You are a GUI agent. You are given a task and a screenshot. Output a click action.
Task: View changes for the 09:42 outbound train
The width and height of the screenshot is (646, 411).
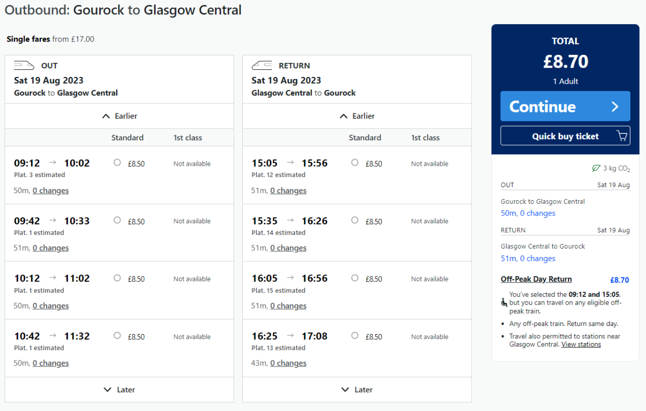click(51, 248)
